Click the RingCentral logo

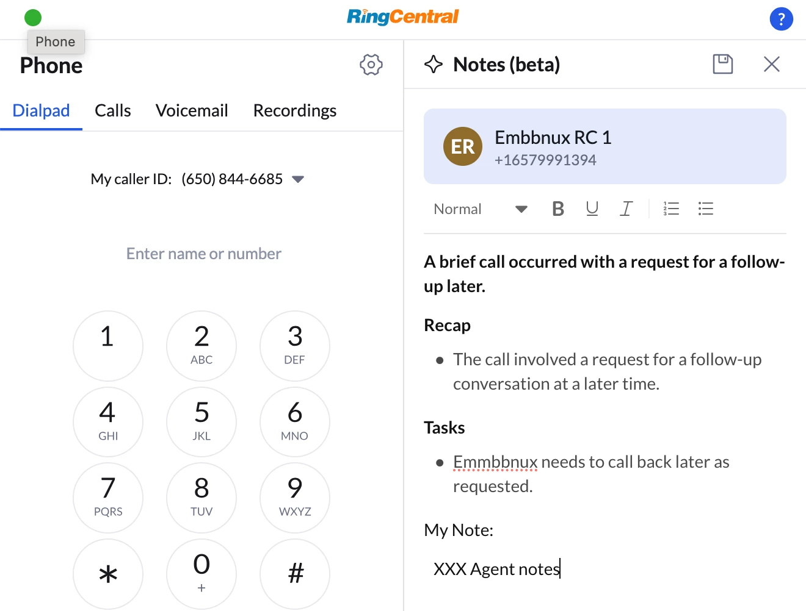click(402, 16)
